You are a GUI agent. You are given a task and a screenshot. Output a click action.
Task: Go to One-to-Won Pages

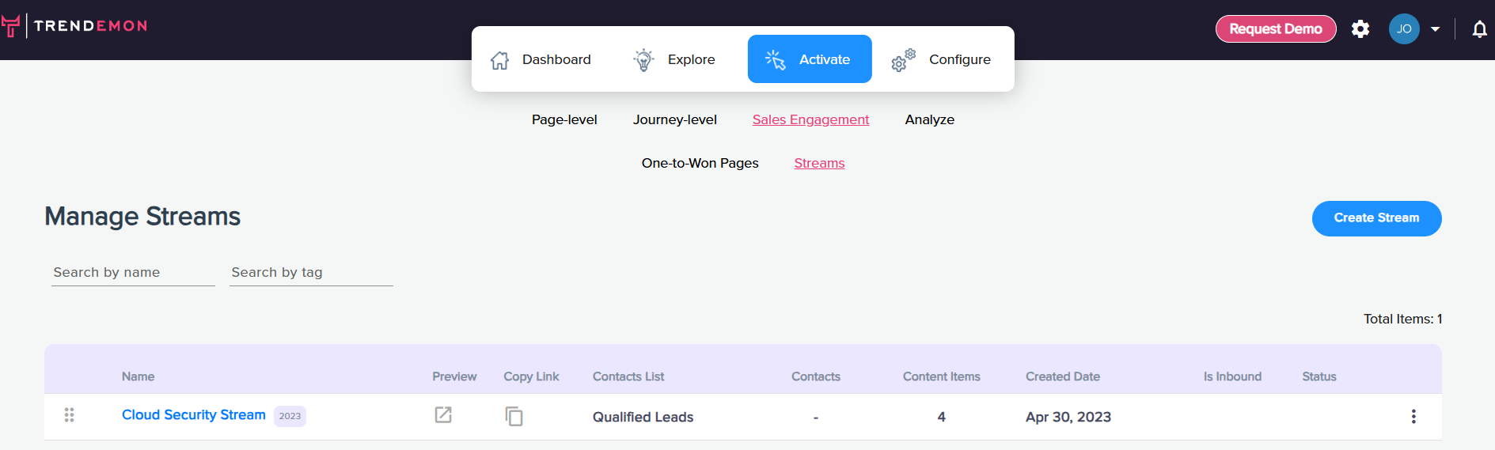point(700,163)
